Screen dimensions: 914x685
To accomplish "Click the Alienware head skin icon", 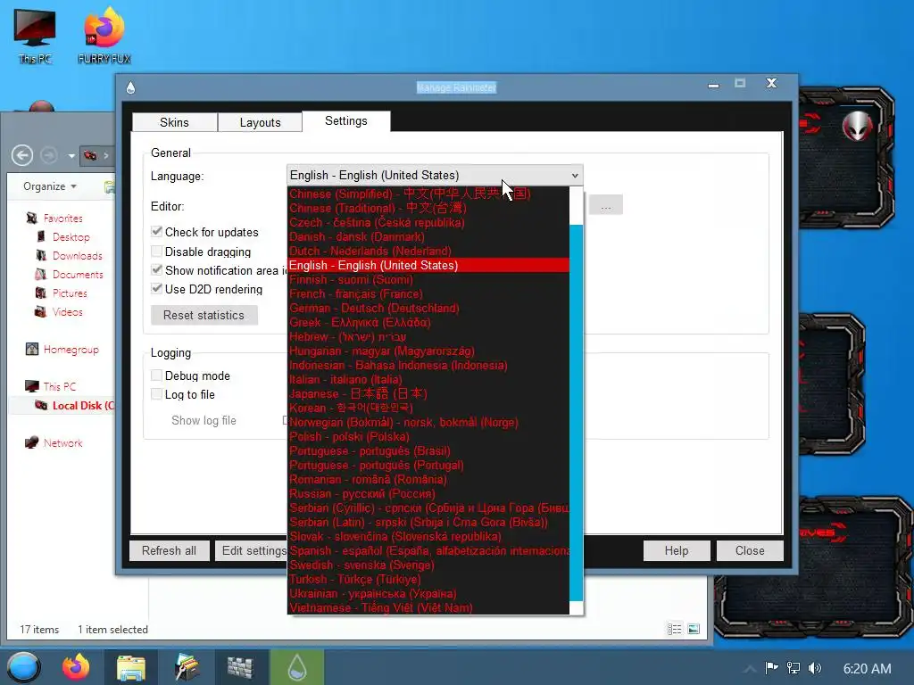I will [x=857, y=125].
